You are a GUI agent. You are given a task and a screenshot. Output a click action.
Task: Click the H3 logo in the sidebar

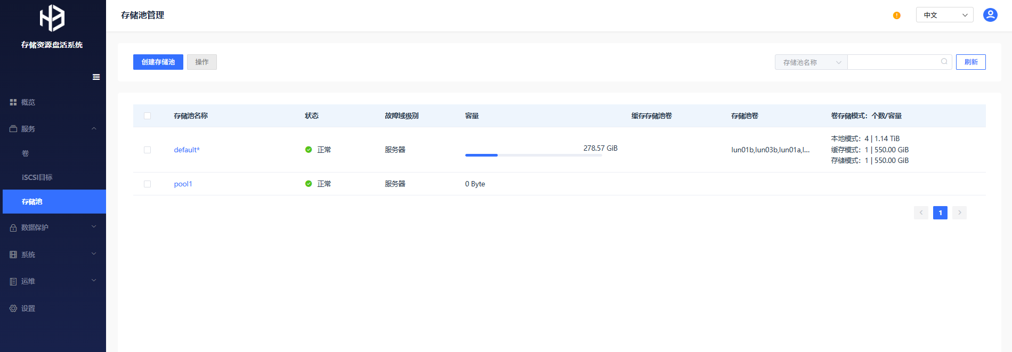[52, 18]
